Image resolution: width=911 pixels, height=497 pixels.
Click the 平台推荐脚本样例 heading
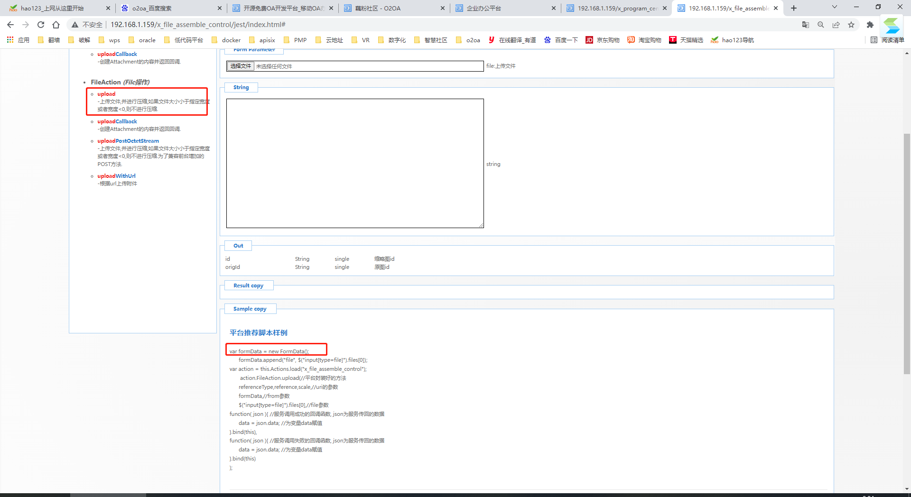pos(259,333)
